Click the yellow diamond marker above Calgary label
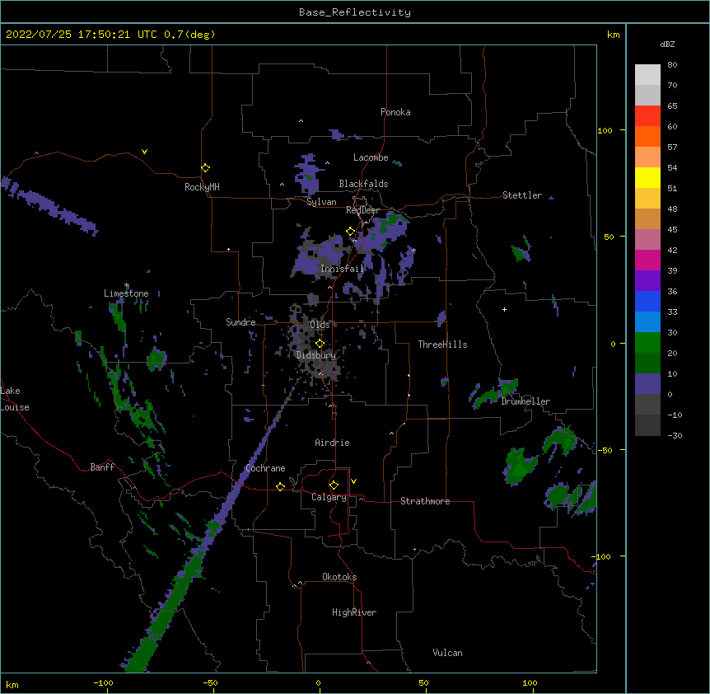The image size is (710, 694). [334, 485]
